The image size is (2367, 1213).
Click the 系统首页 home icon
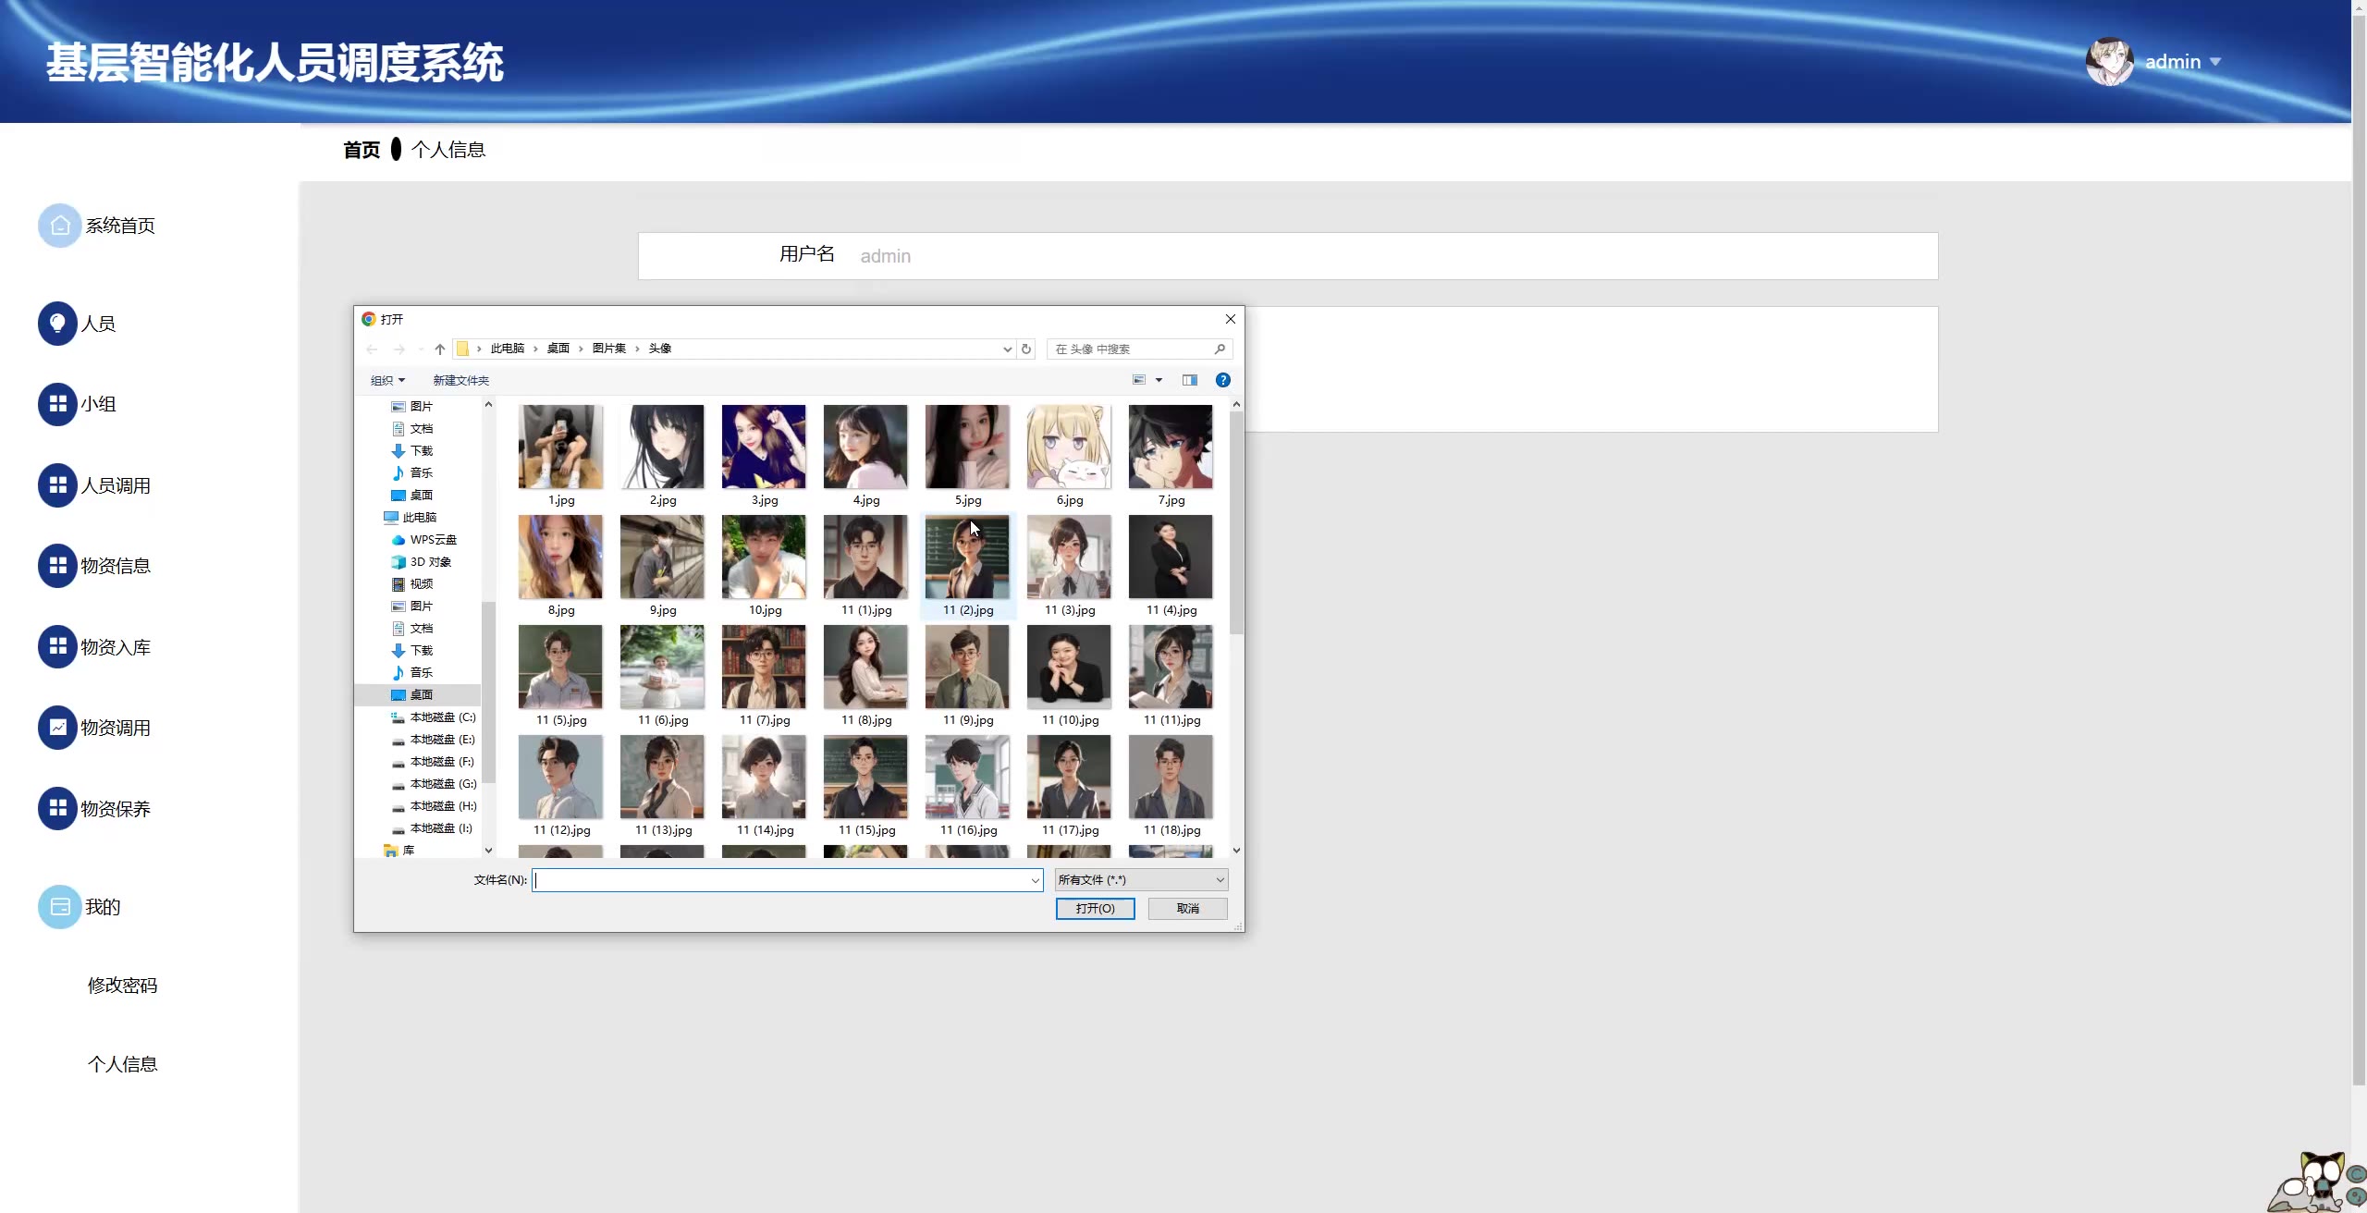pos(59,226)
